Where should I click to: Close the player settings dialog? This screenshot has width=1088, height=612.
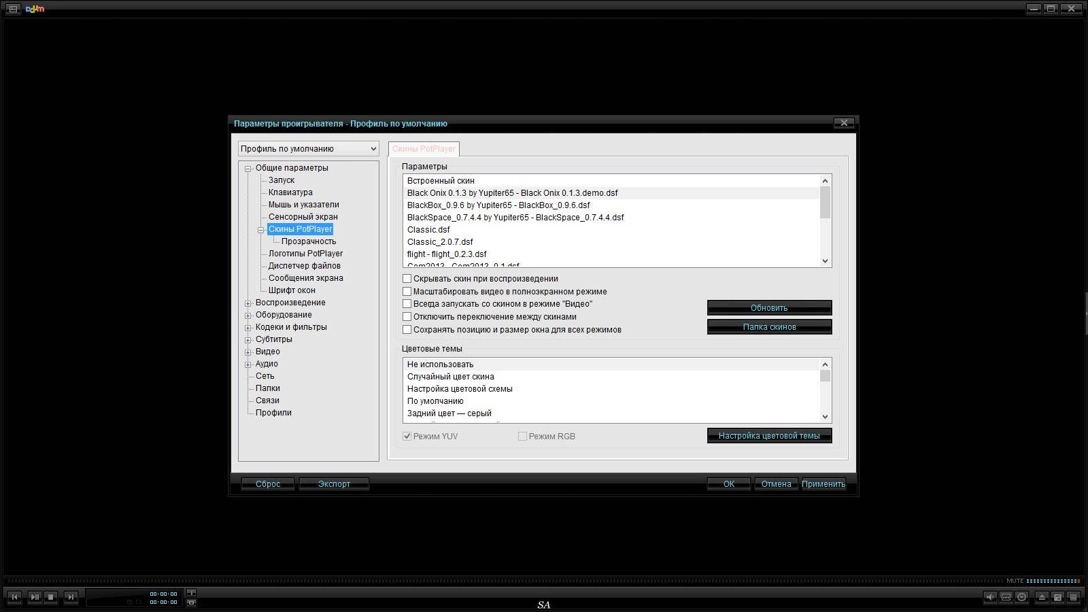pyautogui.click(x=844, y=123)
